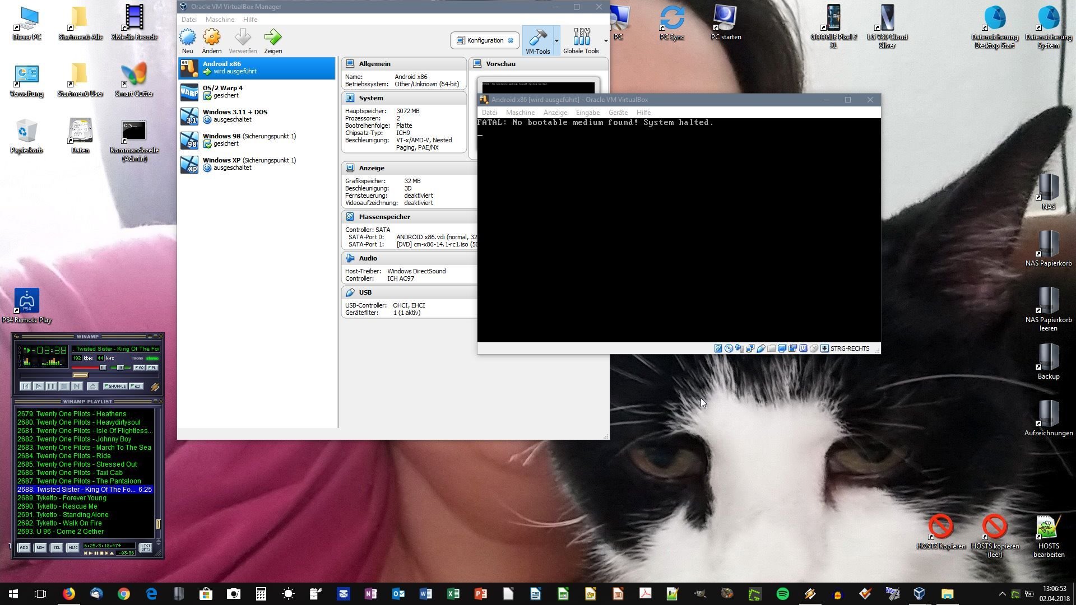The width and height of the screenshot is (1076, 605).
Task: Click the Winamp volume slider
Action: [x=89, y=367]
